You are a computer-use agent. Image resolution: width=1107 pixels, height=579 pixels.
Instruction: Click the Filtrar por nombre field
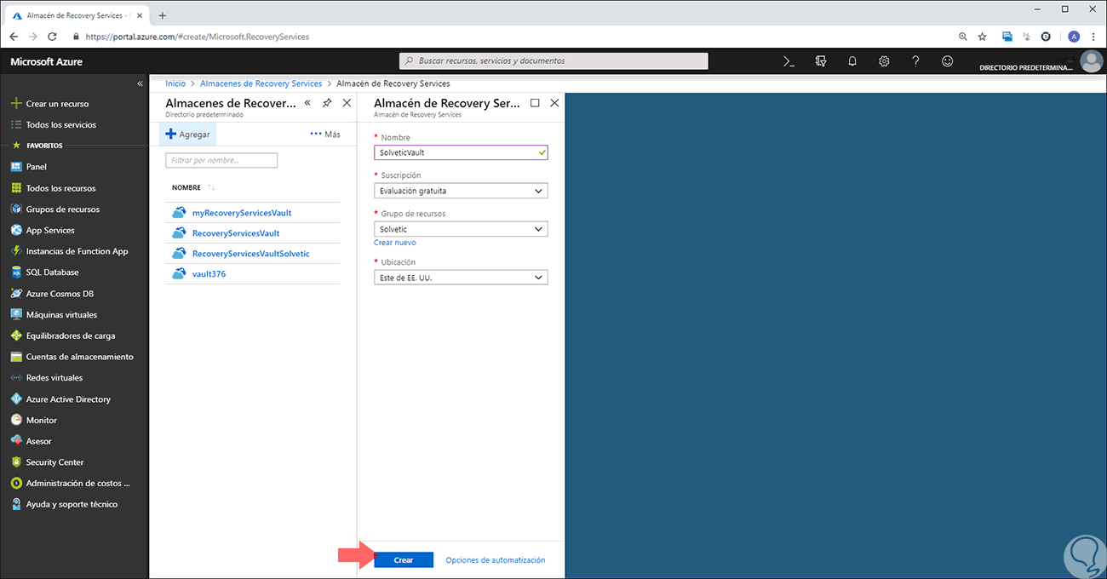coord(221,160)
